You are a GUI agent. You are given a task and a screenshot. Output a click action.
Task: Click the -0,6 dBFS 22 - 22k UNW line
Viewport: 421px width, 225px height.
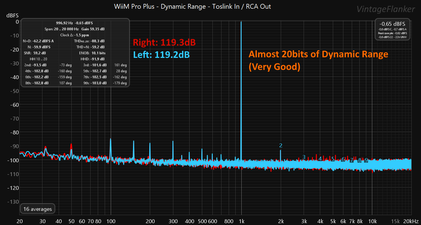pyautogui.click(x=392, y=37)
